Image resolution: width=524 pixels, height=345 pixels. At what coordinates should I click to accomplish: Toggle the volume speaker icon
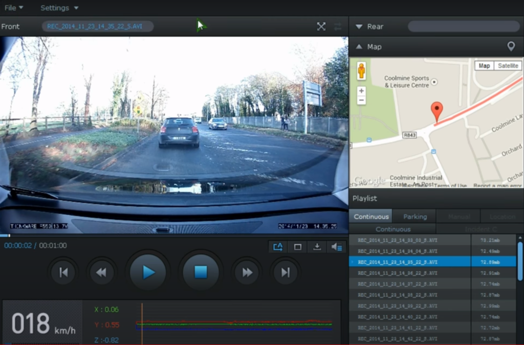pos(336,247)
